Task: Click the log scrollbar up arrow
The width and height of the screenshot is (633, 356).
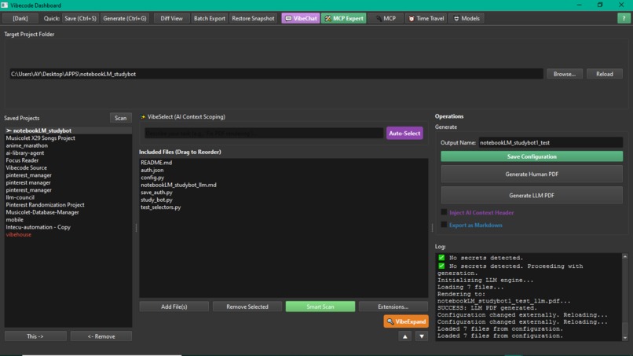Action: pyautogui.click(x=625, y=257)
